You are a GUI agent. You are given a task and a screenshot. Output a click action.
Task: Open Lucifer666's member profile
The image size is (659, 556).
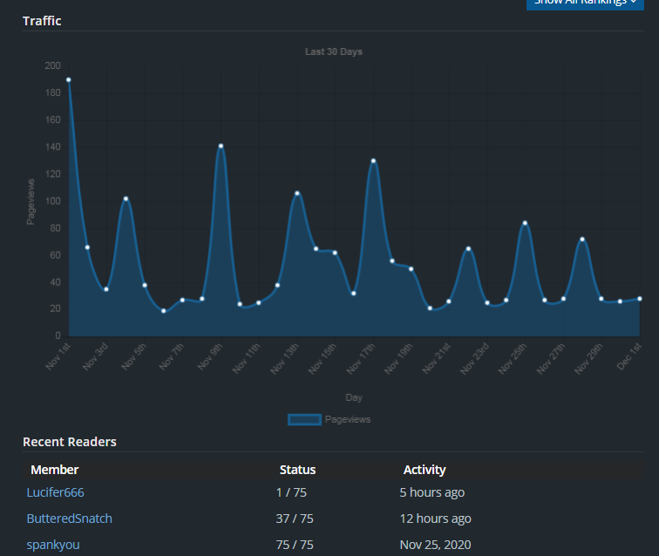(x=56, y=492)
